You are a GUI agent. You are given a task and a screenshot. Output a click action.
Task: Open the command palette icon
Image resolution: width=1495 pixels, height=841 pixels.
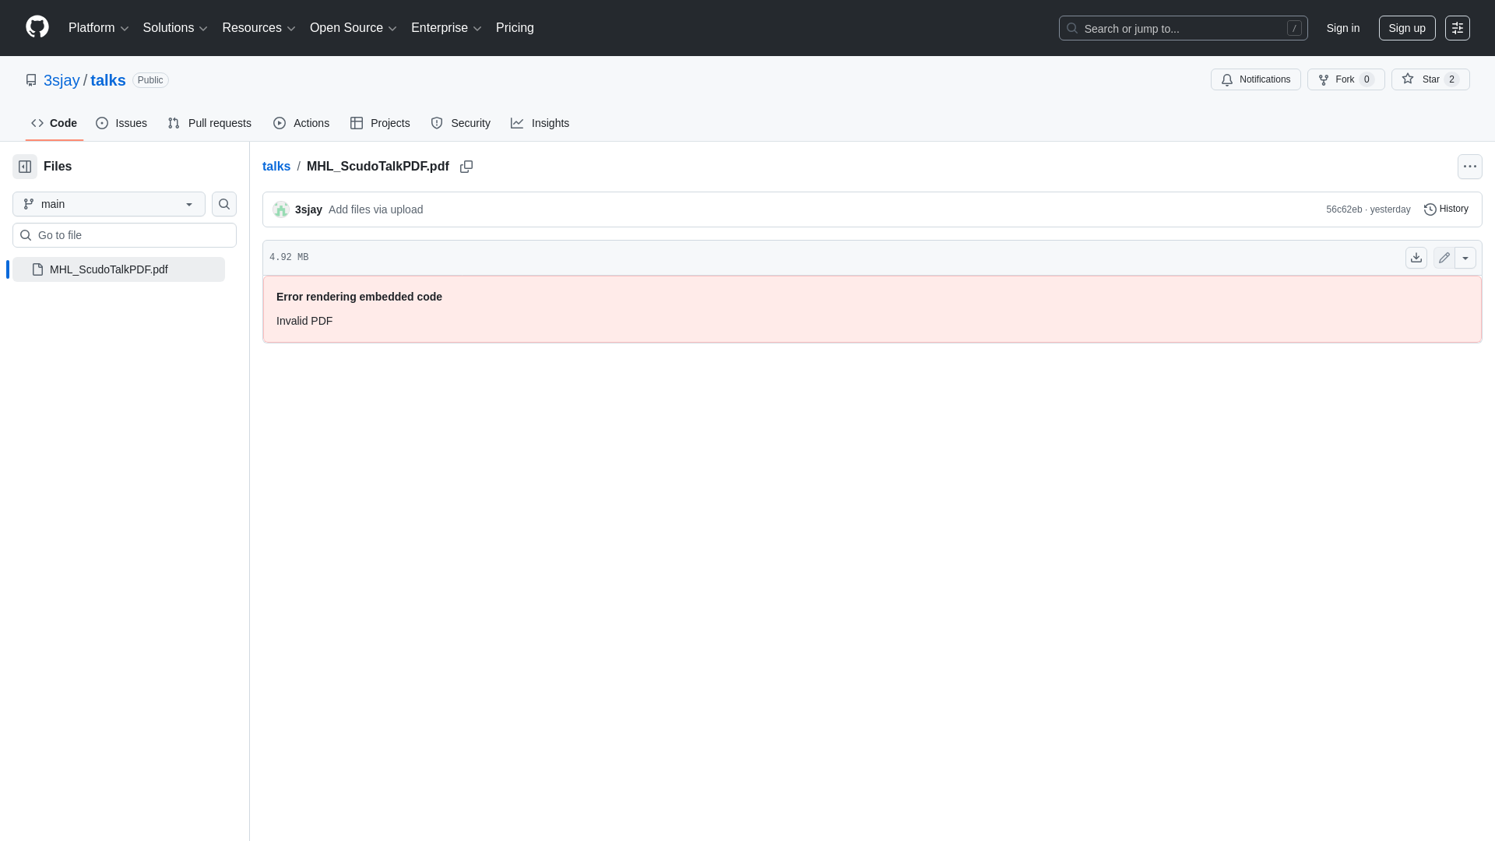coord(1457,27)
